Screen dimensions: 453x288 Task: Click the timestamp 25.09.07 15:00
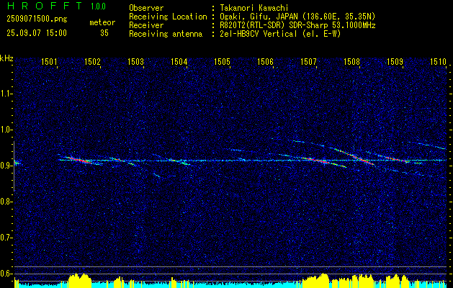(x=37, y=33)
